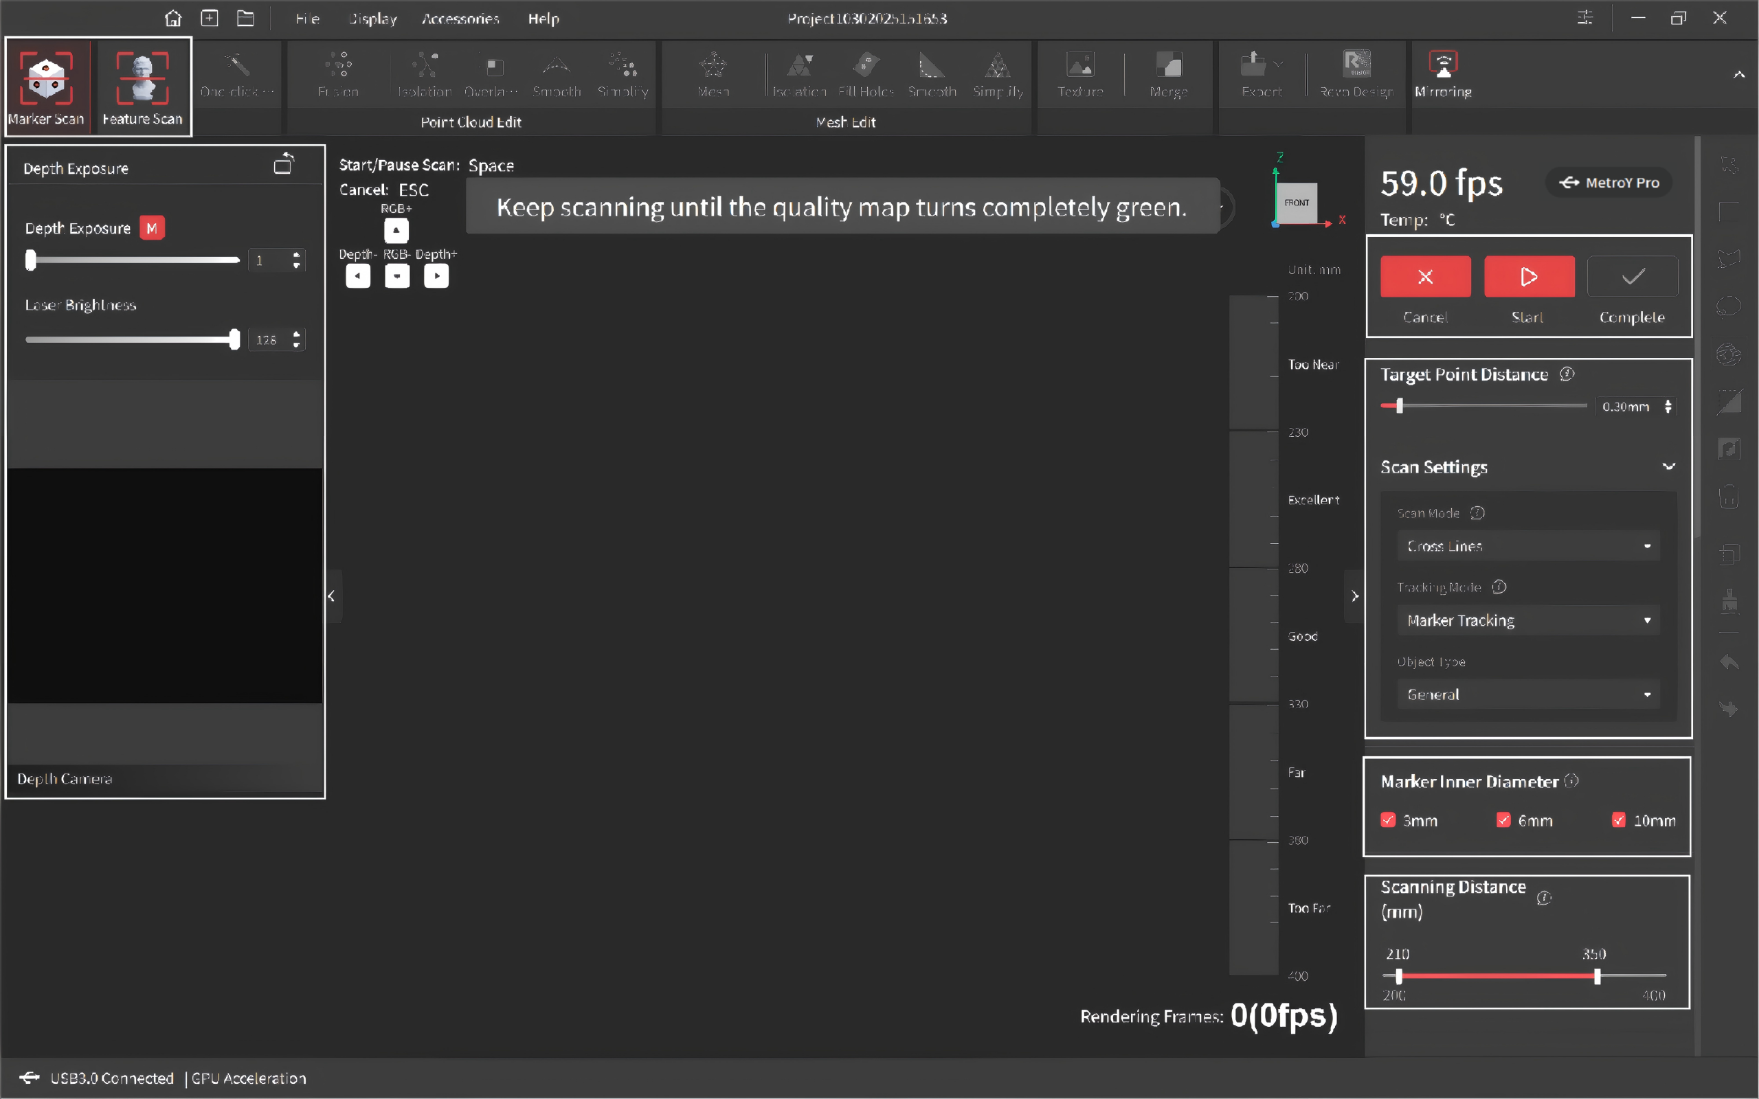Open the Object Type General dropdown
Image resolution: width=1759 pixels, height=1099 pixels.
[1528, 694]
